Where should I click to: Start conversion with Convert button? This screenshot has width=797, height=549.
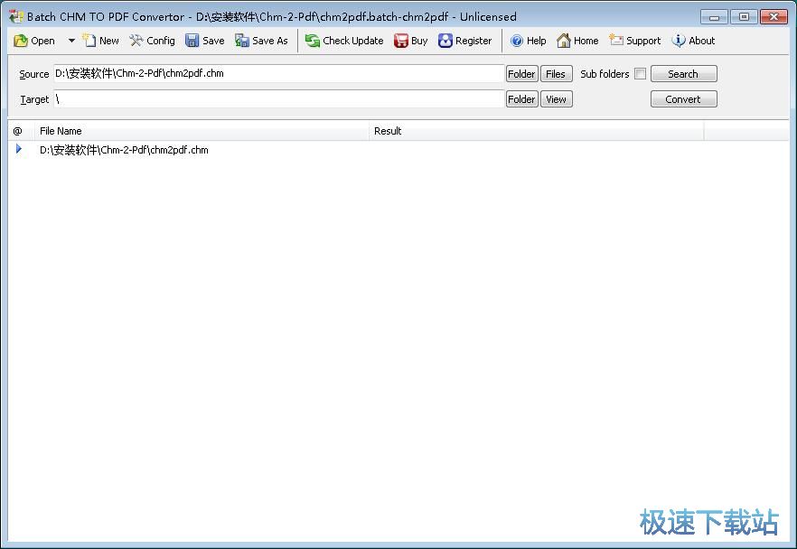click(x=684, y=99)
